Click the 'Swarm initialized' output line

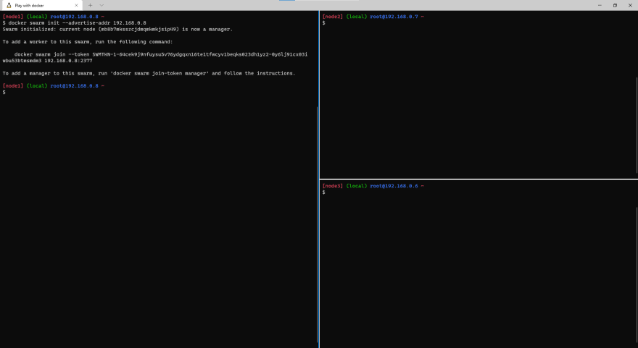[117, 29]
